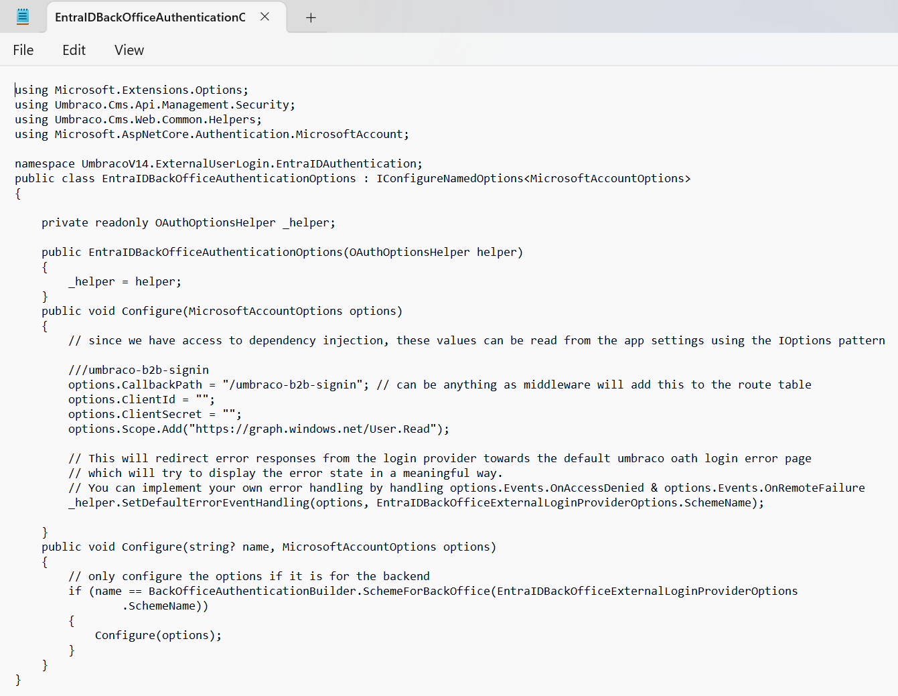
Task: Open the Edit menu
Action: (74, 50)
